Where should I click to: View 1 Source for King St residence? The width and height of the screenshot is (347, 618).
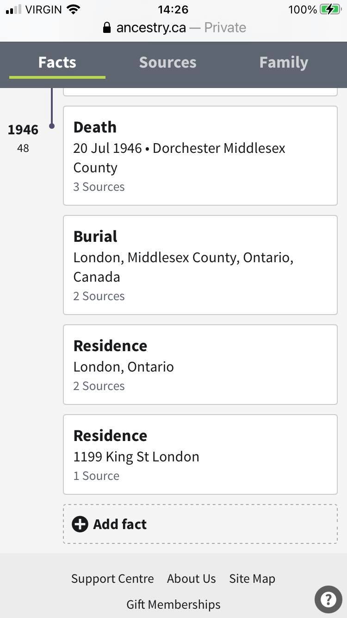[x=96, y=476]
